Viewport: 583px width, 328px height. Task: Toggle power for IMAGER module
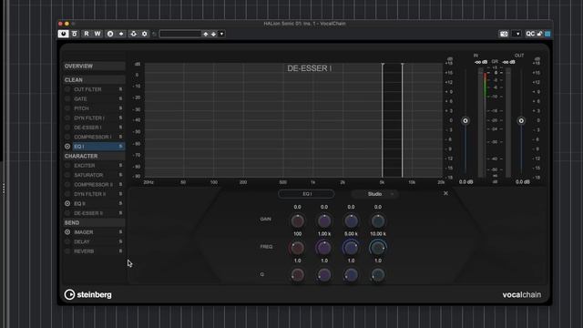tap(67, 232)
